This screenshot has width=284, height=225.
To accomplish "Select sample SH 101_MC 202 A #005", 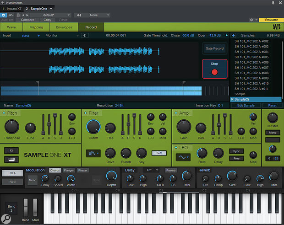I will [251, 57].
